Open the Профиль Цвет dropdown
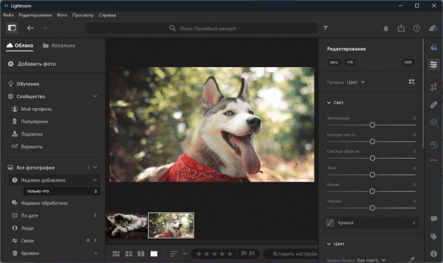Screen dimensions: 443x263 click(x=356, y=82)
